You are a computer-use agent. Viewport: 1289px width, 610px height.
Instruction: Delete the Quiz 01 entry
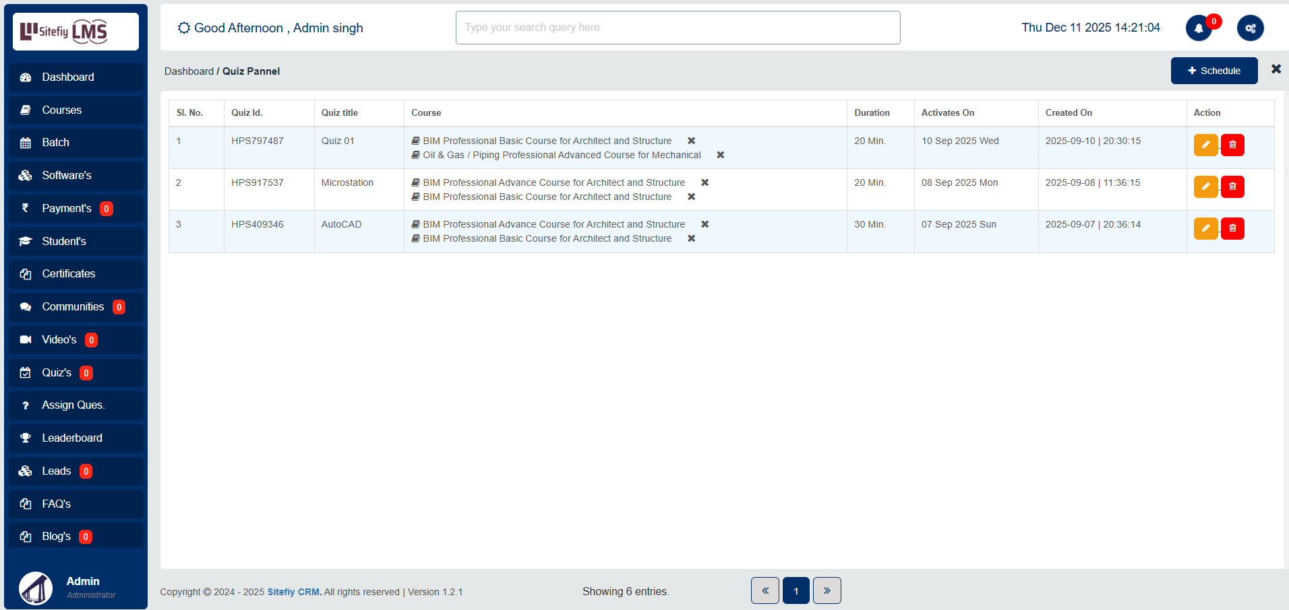click(x=1232, y=145)
